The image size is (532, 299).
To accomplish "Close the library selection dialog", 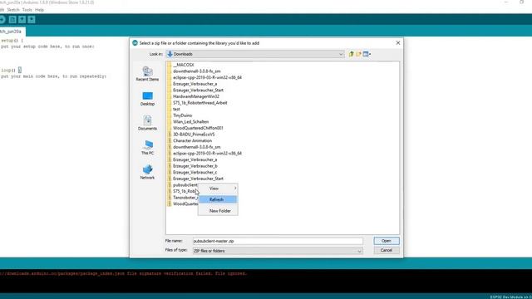I will (398, 43).
